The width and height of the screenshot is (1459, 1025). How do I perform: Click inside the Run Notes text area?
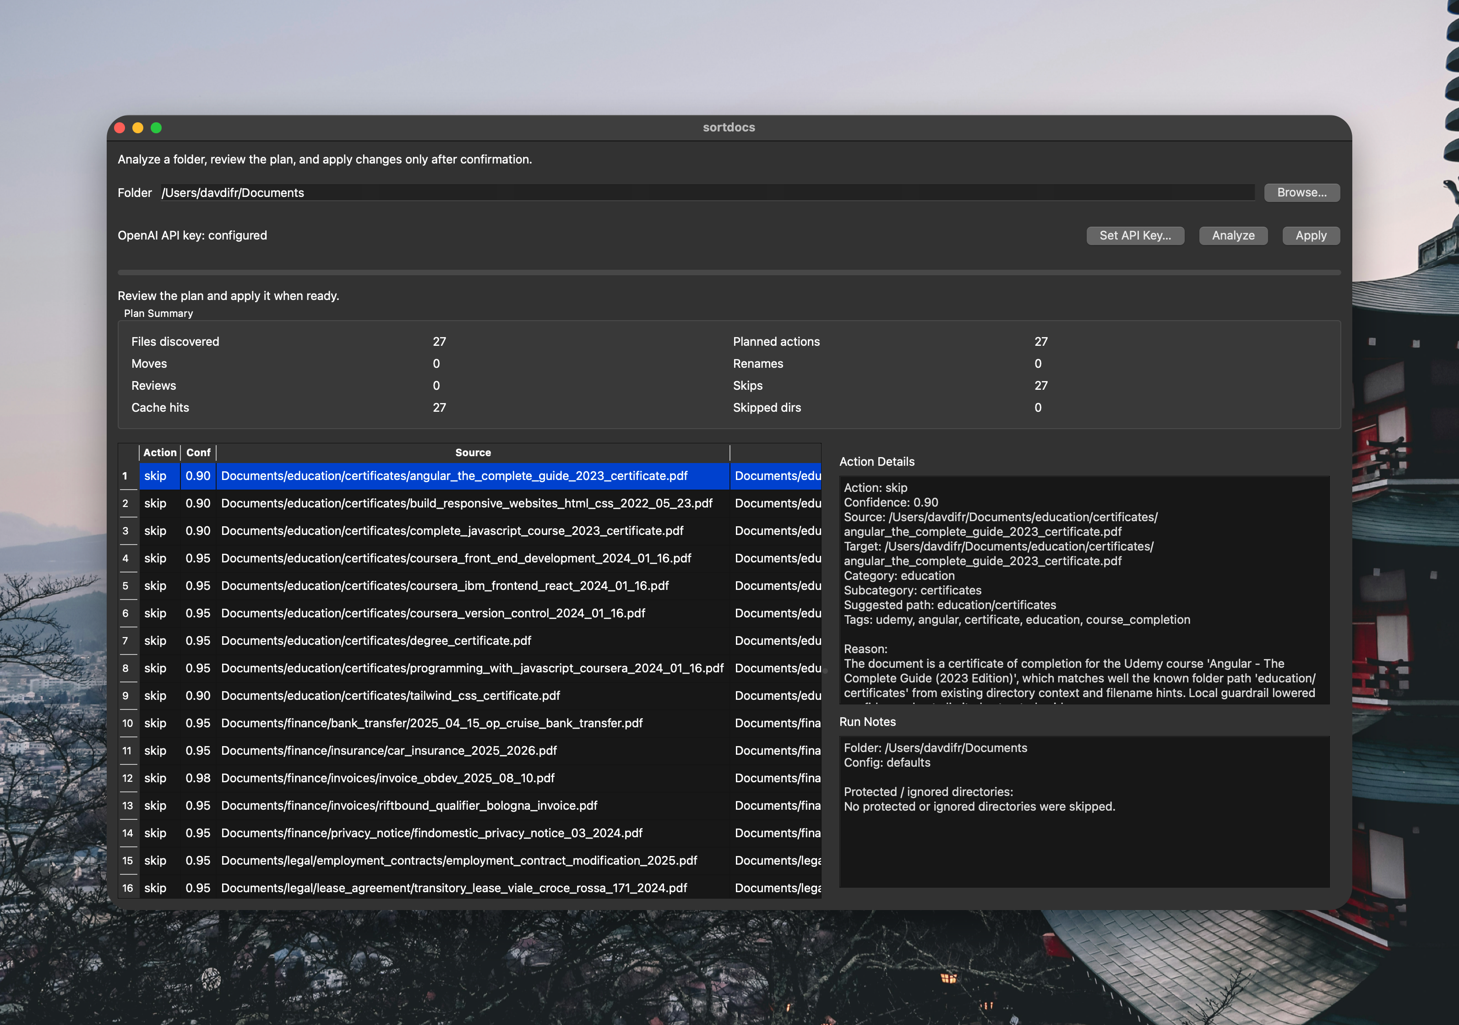coord(1084,839)
